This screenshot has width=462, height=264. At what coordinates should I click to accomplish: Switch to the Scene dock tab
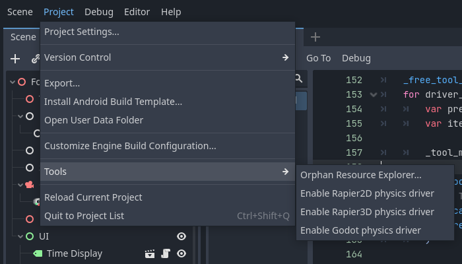tap(23, 37)
